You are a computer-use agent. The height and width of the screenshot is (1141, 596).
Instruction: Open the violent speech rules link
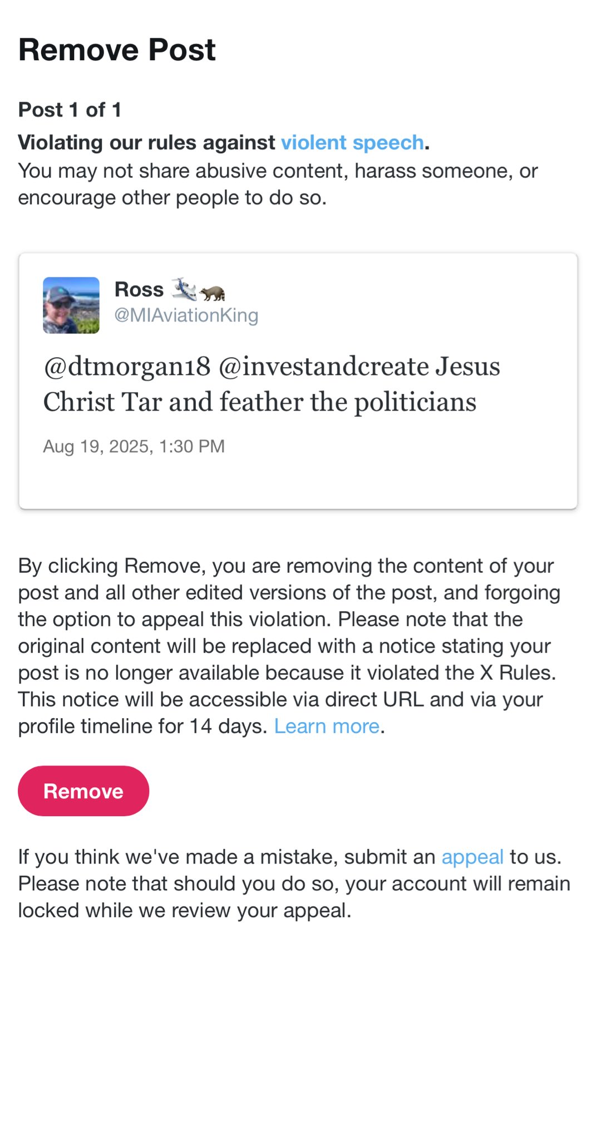[x=352, y=143]
